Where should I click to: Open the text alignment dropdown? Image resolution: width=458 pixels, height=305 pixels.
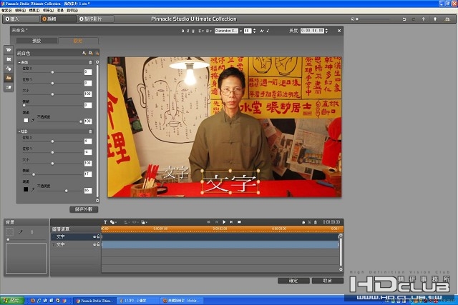[201, 31]
